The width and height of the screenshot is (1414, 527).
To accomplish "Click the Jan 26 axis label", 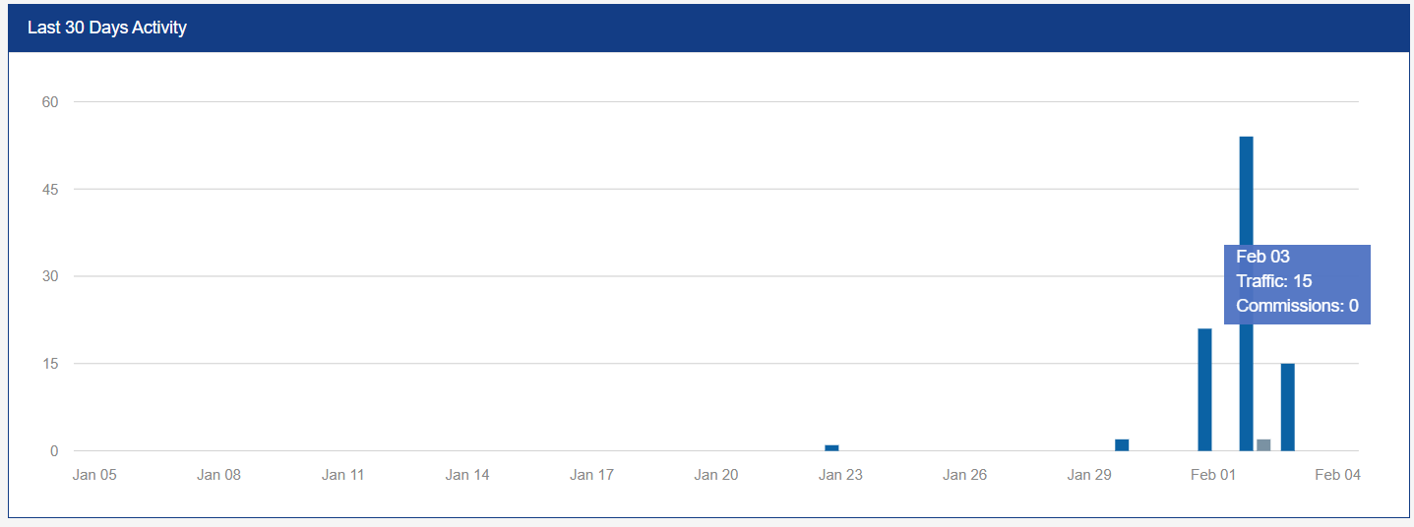I will [x=964, y=475].
